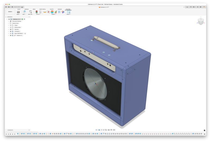Open the help question mark icon
Image resolution: width=211 pixels, height=142 pixels.
click(200, 7)
